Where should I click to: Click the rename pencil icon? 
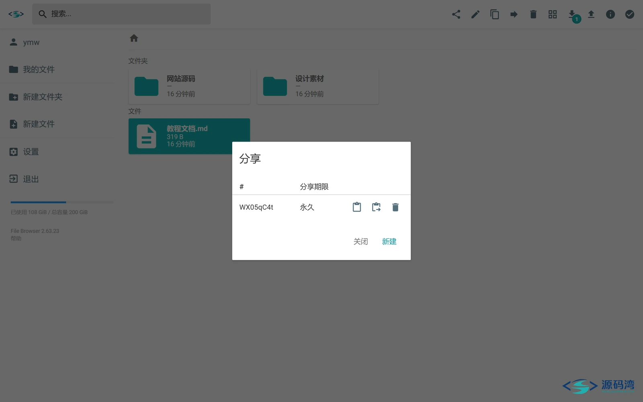click(475, 14)
